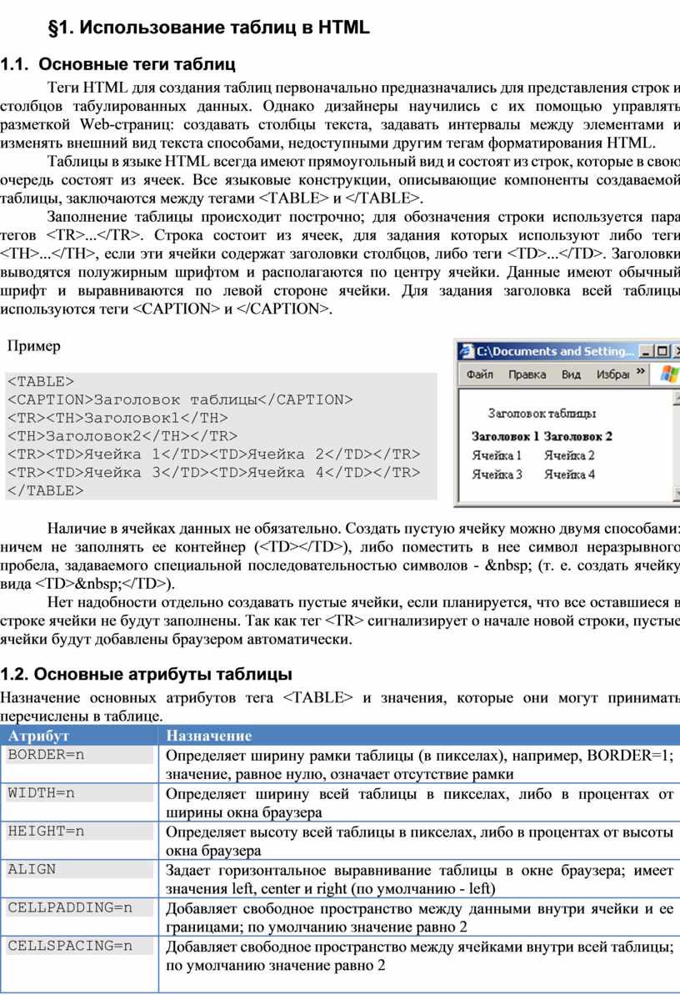Click the heading "1.2. Основные атрибуты таблицы"

pos(147,674)
